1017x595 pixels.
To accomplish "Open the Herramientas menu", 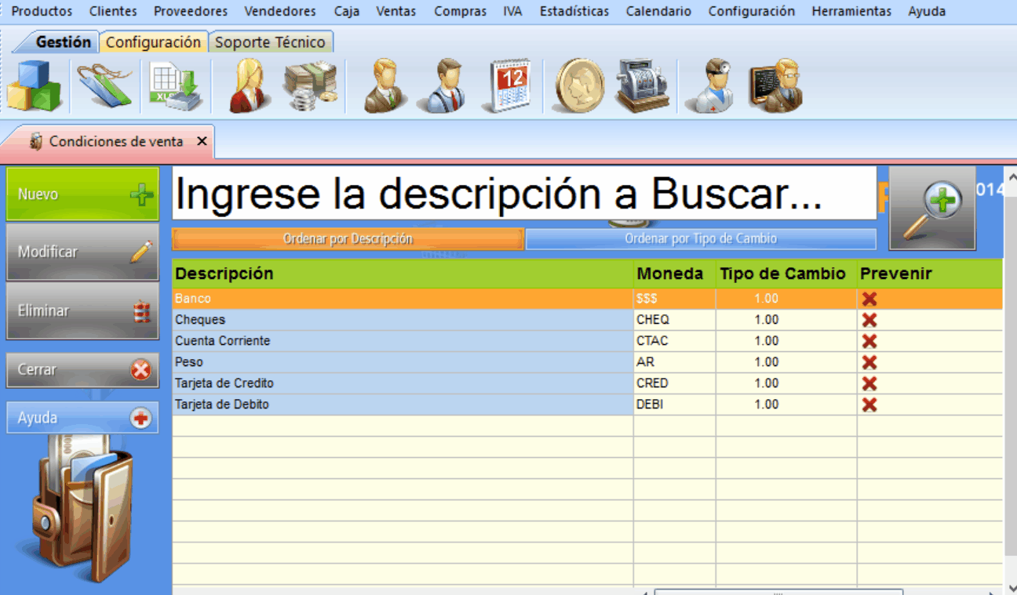I will click(851, 11).
